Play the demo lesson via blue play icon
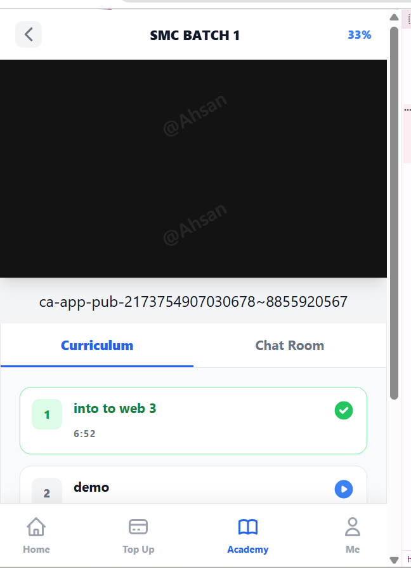 (344, 489)
